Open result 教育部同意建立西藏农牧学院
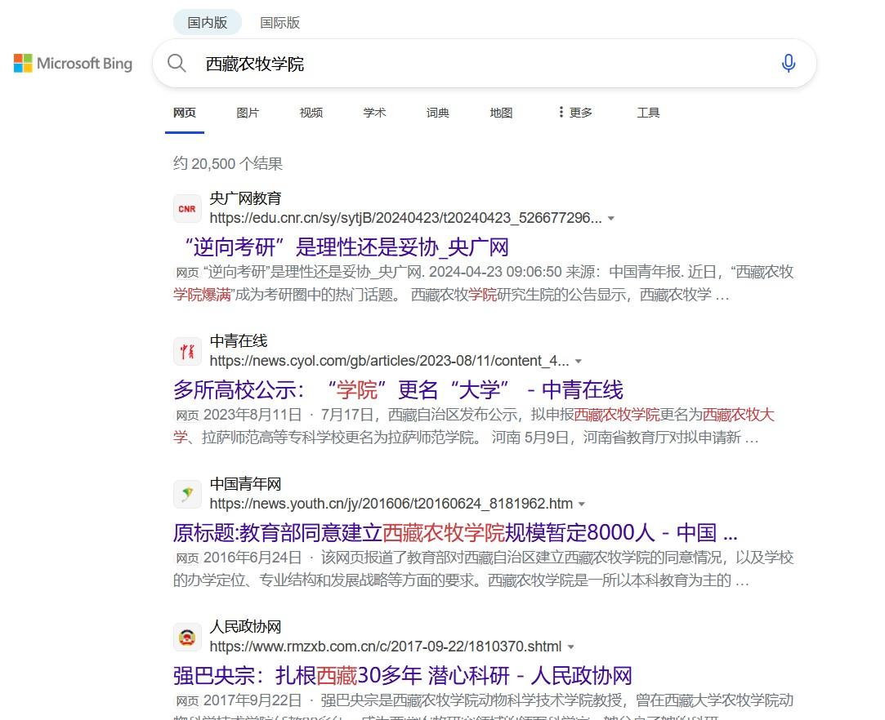Image resolution: width=885 pixels, height=720 pixels. (x=455, y=532)
